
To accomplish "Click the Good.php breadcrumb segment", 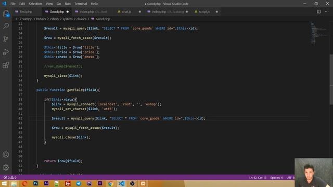I will pos(103,19).
